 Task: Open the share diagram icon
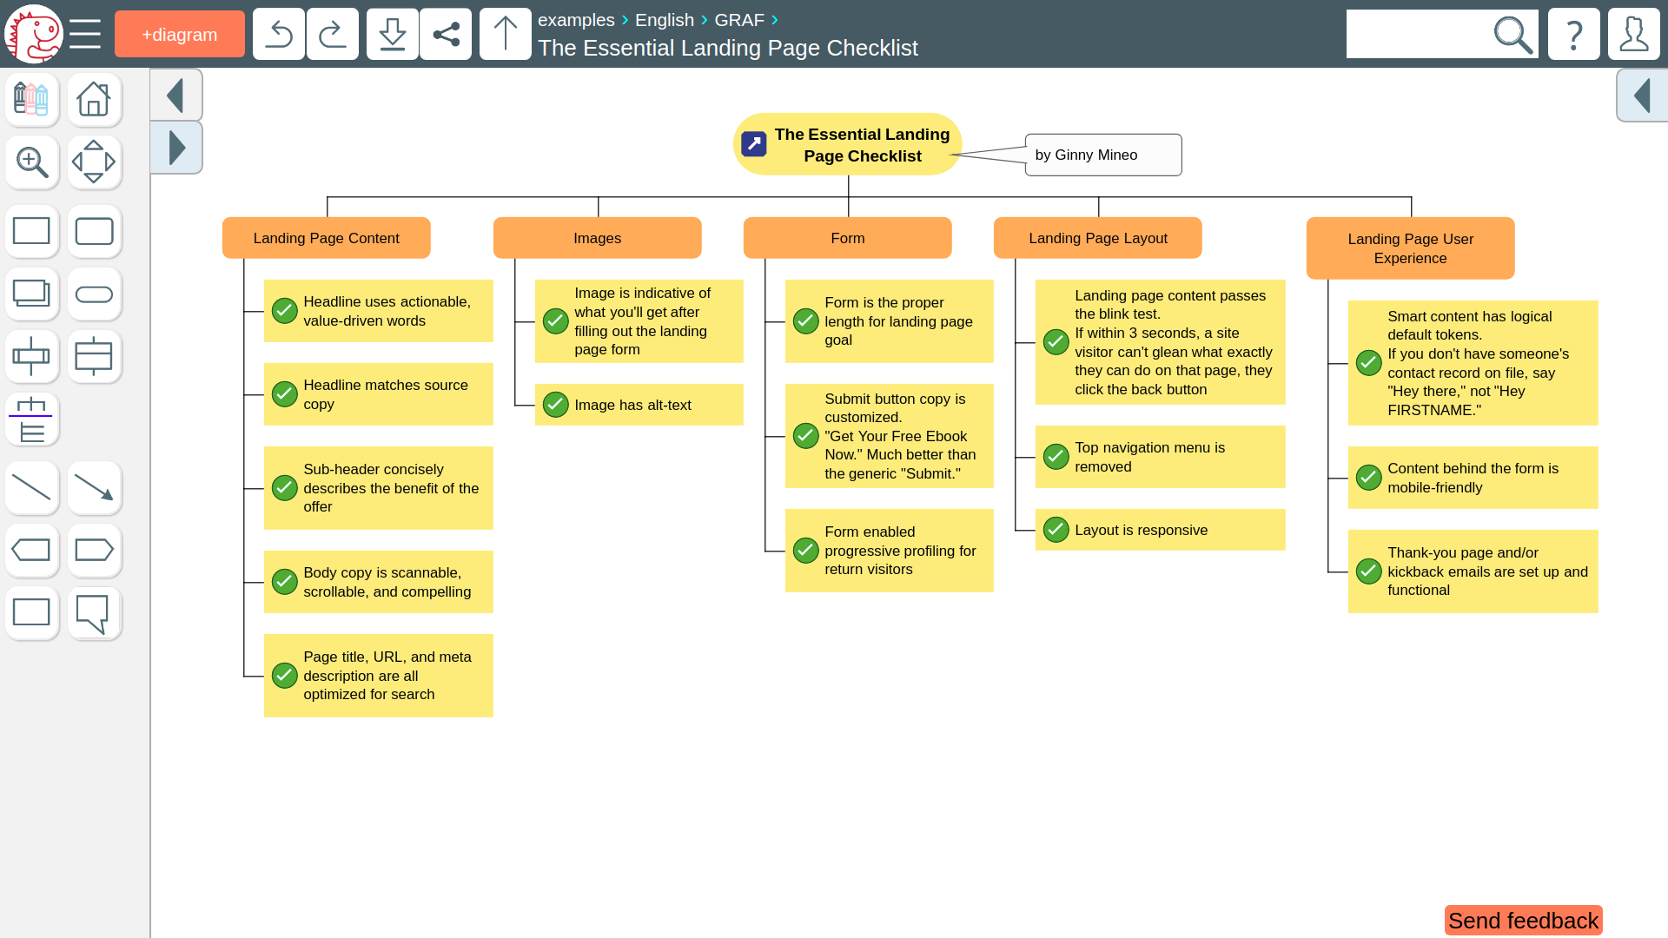click(446, 35)
